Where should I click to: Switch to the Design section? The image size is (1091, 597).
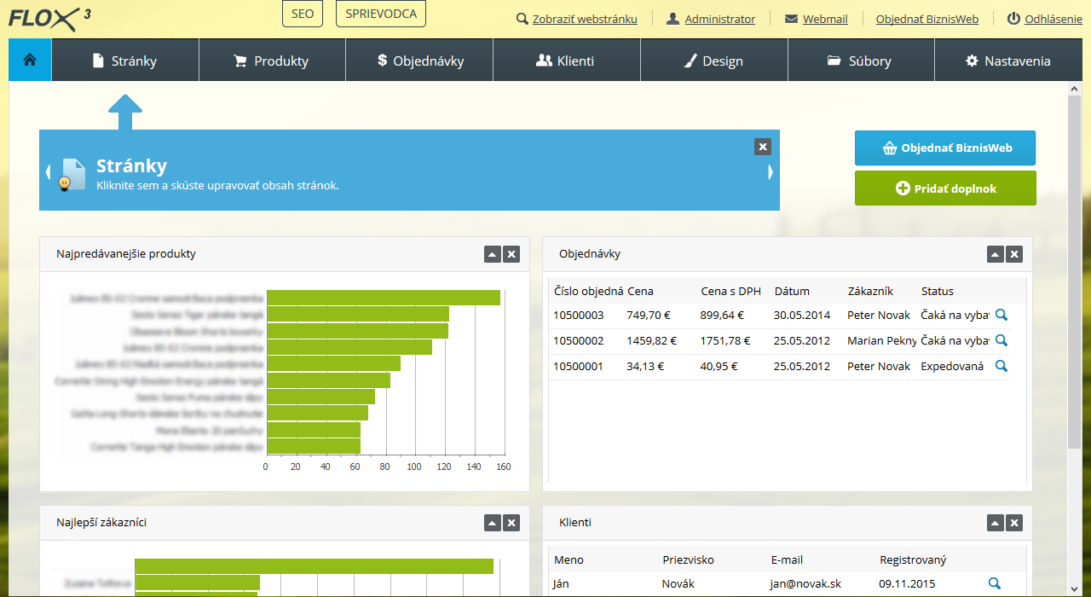coord(714,61)
